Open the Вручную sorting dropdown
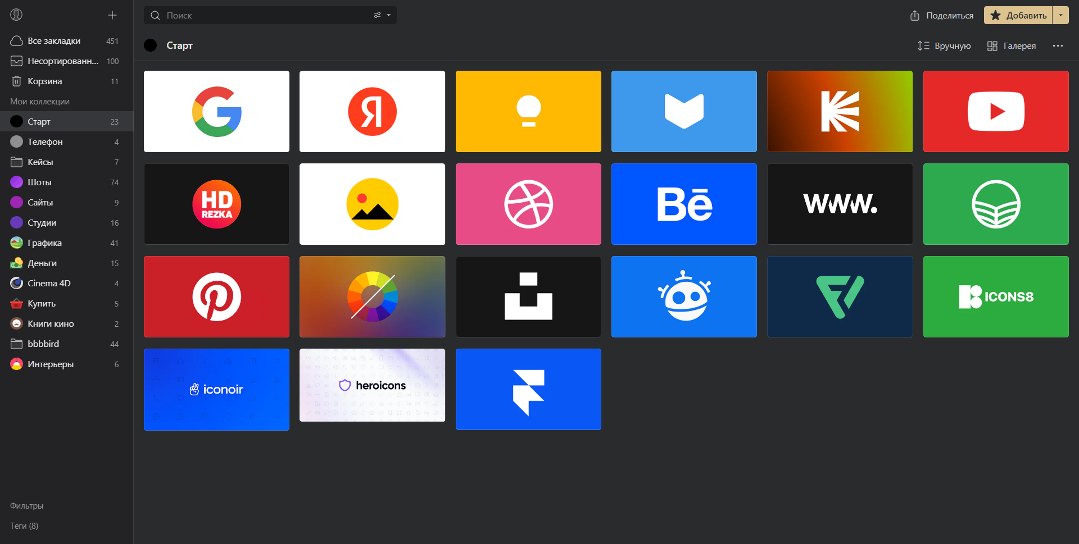This screenshot has width=1079, height=544. coord(944,45)
